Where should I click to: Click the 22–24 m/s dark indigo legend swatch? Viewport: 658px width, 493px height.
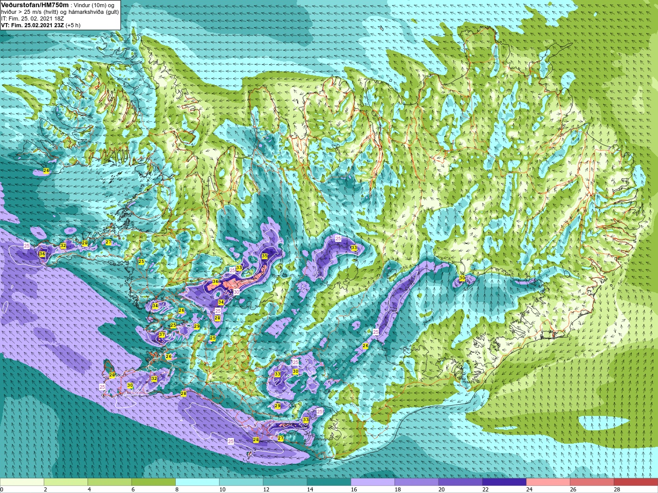pos(504,482)
